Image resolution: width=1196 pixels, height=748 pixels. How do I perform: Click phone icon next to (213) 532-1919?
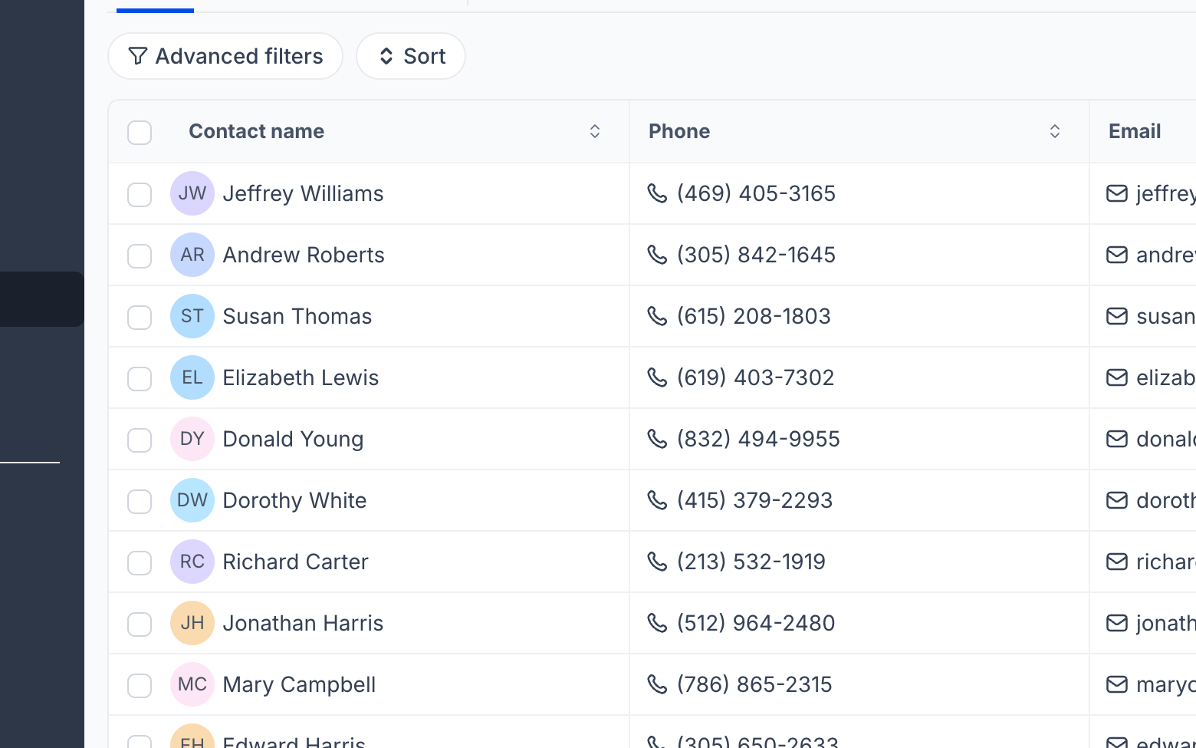(657, 562)
